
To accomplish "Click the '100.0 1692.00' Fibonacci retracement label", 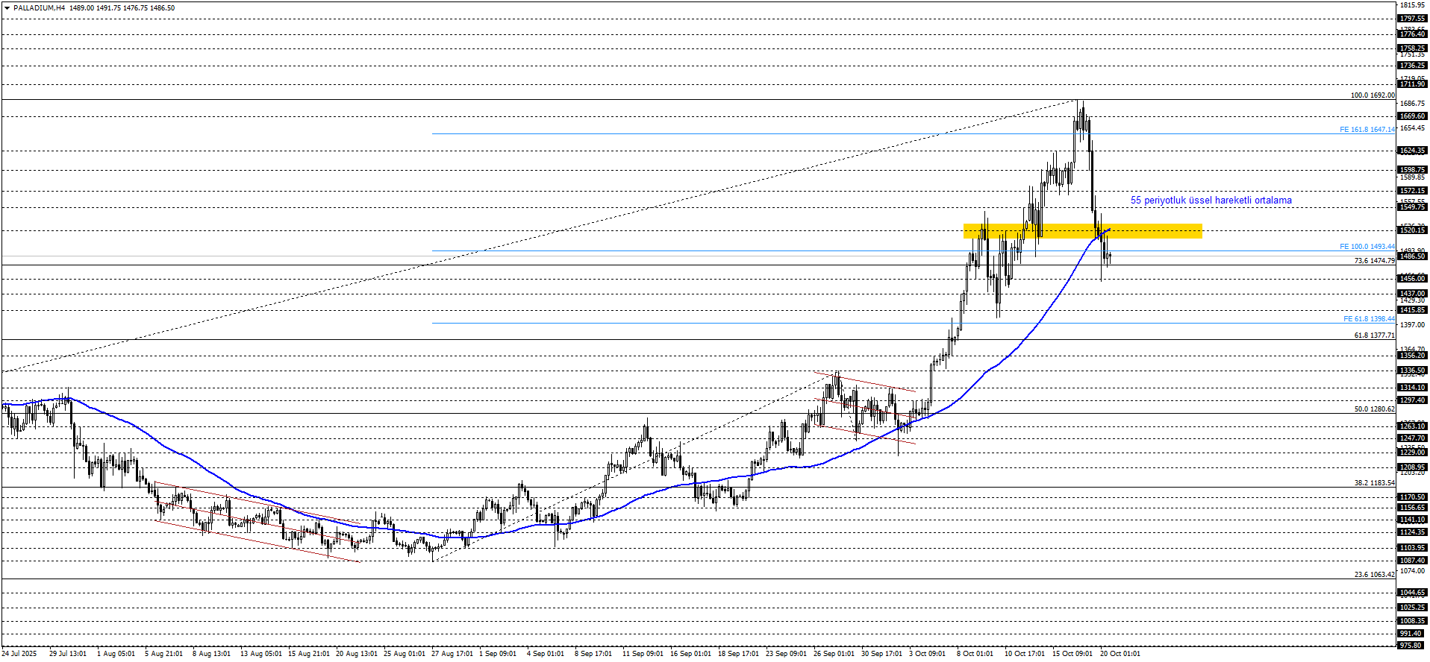I will click(x=1372, y=95).
